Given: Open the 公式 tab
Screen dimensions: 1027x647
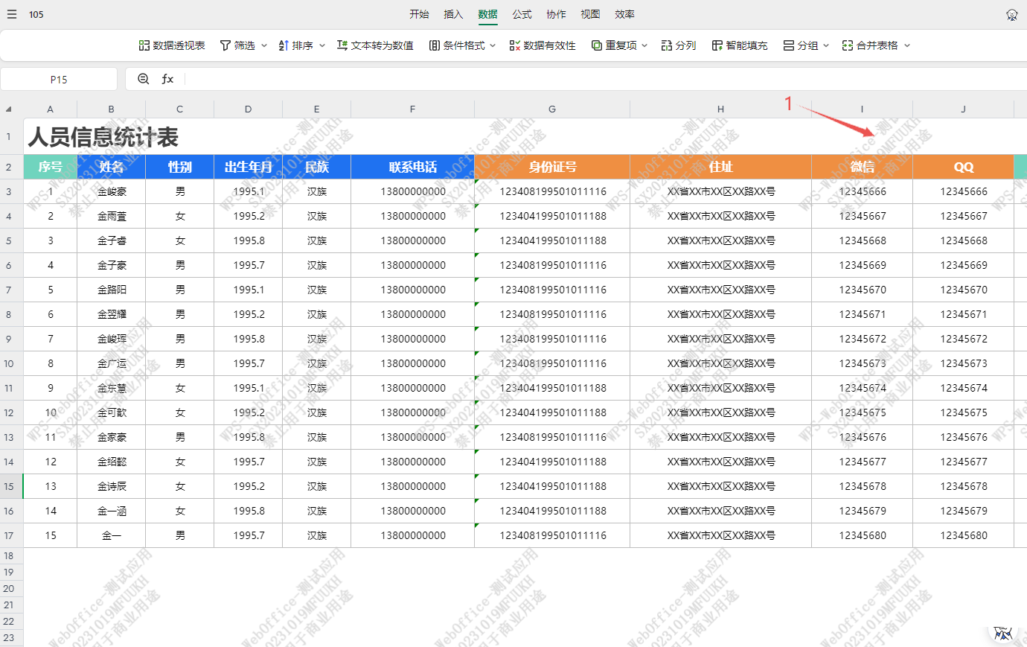Looking at the screenshot, I should click(522, 14).
